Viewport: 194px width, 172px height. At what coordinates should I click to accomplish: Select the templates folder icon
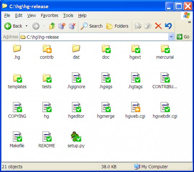point(17,78)
